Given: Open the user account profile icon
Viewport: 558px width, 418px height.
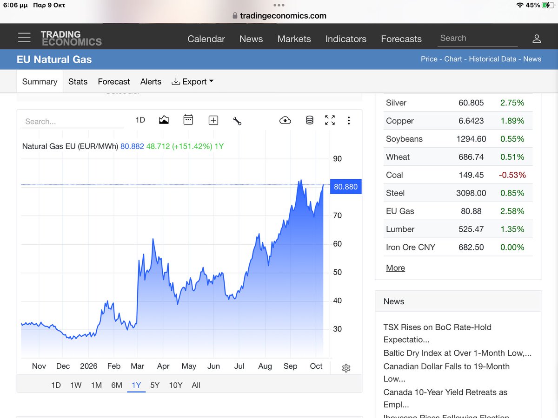Looking at the screenshot, I should click(537, 39).
